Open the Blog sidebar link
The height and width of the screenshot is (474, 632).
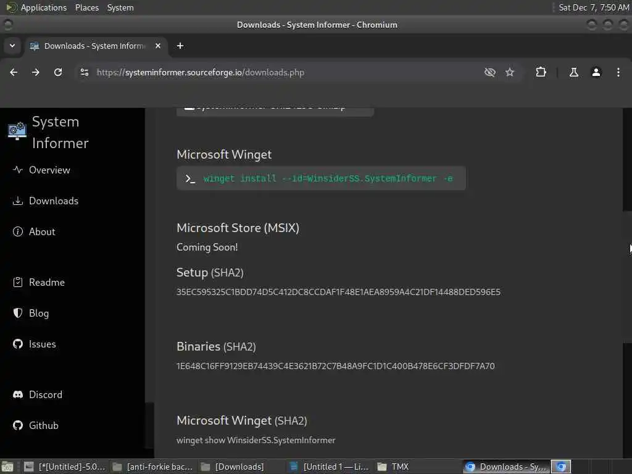[x=39, y=313]
